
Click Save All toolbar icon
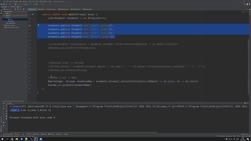tap(4, 4)
